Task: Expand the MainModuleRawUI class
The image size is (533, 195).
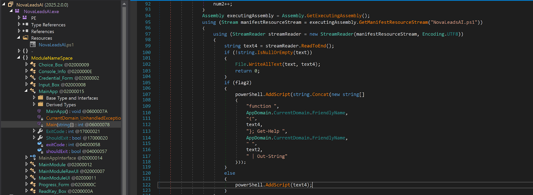Action: (x=27, y=171)
